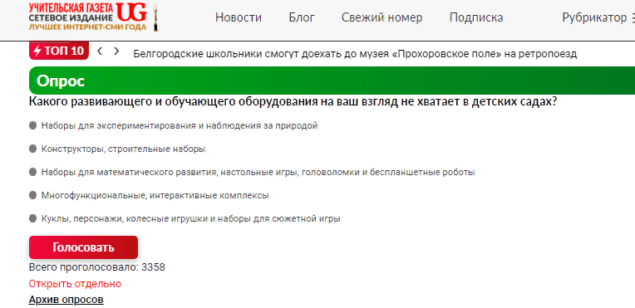Open the Новости section
635x308 pixels.
click(238, 17)
